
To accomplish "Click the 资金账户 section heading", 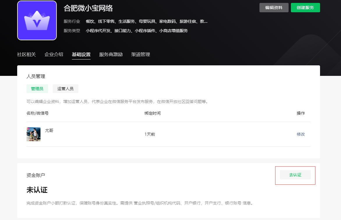I will point(36,175).
